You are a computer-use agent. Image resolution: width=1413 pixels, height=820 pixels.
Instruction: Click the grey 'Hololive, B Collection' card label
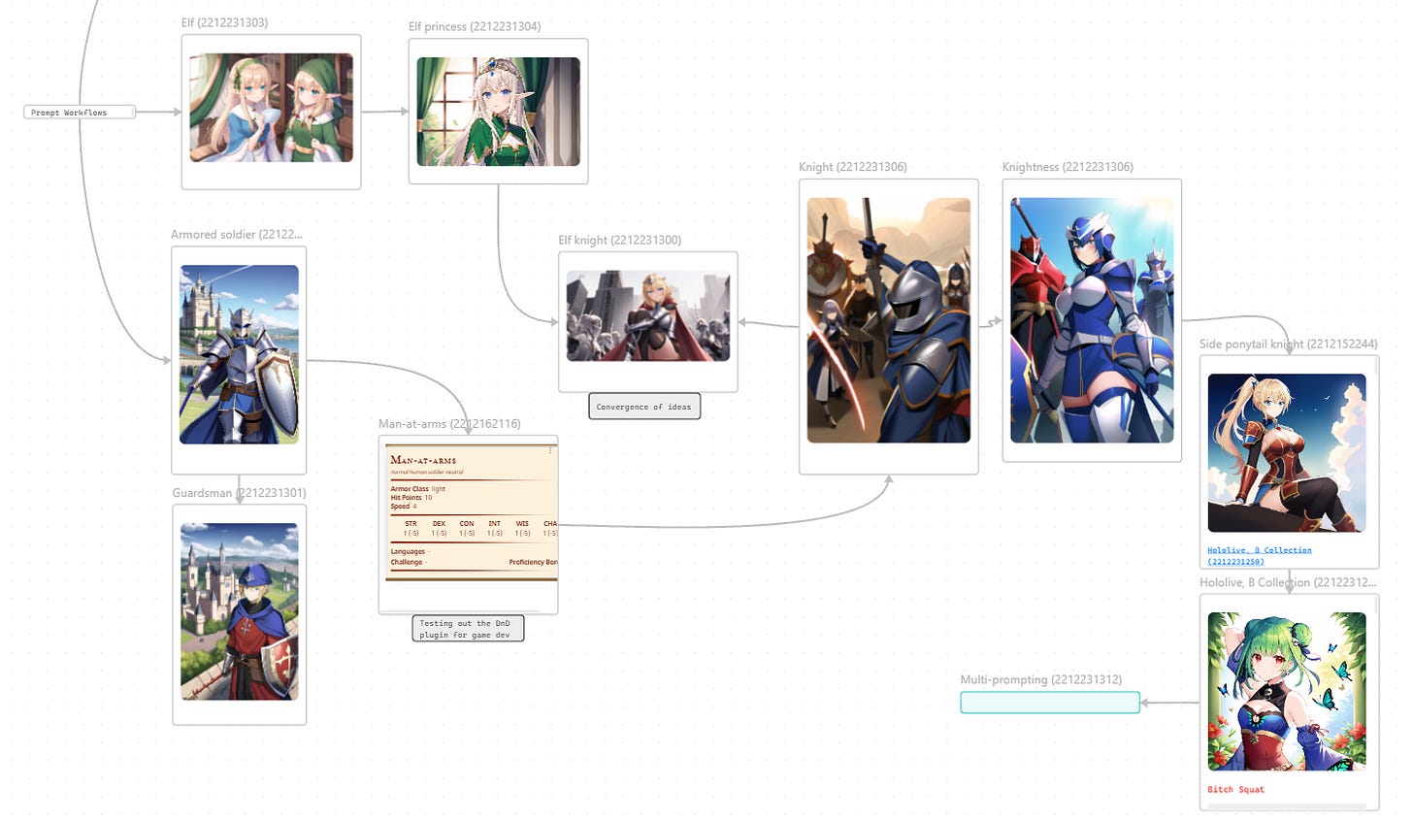pyautogui.click(x=1288, y=582)
